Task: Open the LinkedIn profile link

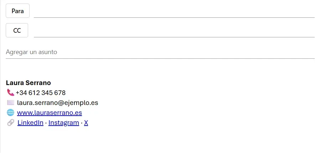Action: (x=30, y=123)
